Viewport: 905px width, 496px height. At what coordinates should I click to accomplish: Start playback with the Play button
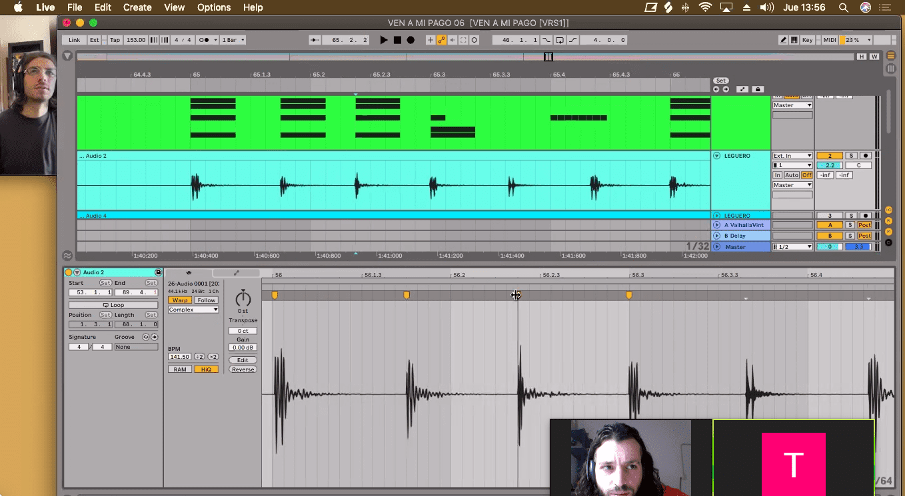coord(383,40)
